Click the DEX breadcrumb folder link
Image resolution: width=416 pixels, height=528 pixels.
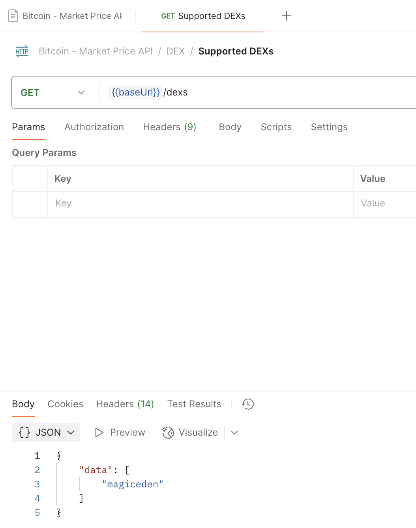coord(176,51)
